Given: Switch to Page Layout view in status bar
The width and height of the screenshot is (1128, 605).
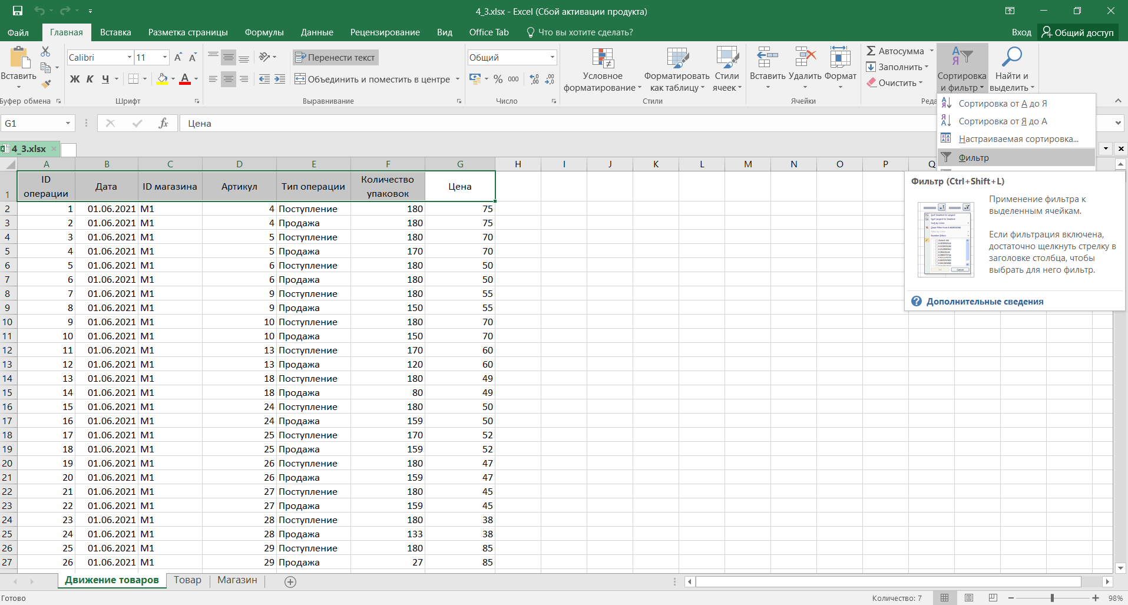Looking at the screenshot, I should tap(969, 598).
